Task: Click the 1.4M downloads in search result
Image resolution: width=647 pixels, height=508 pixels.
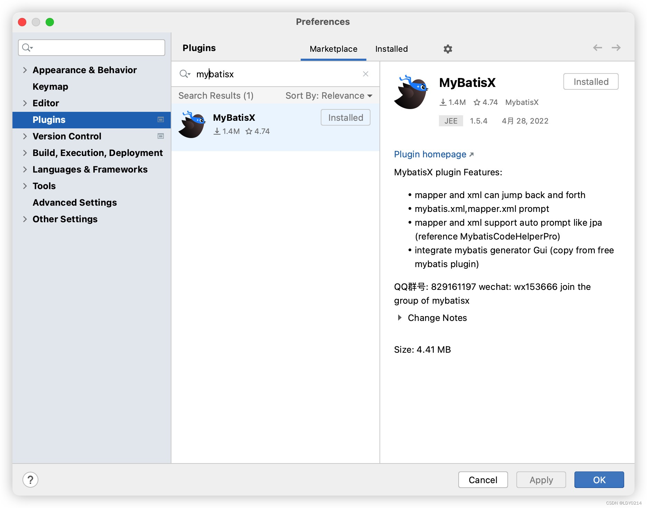Action: 227,131
